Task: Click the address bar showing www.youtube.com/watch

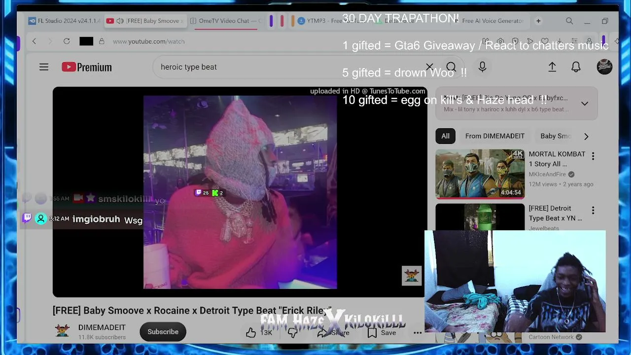Action: [x=149, y=41]
